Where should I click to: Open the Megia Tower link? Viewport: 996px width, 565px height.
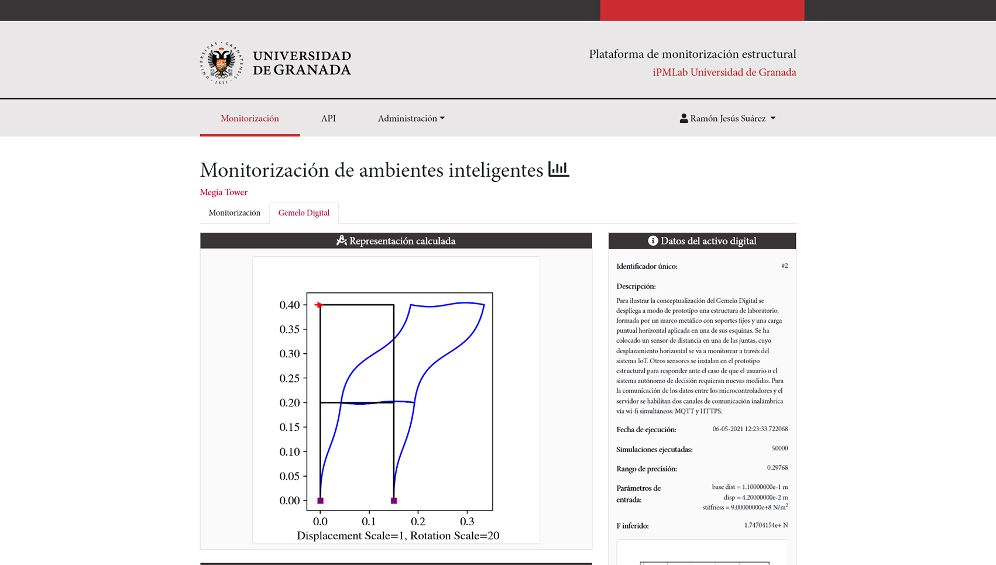click(x=224, y=192)
